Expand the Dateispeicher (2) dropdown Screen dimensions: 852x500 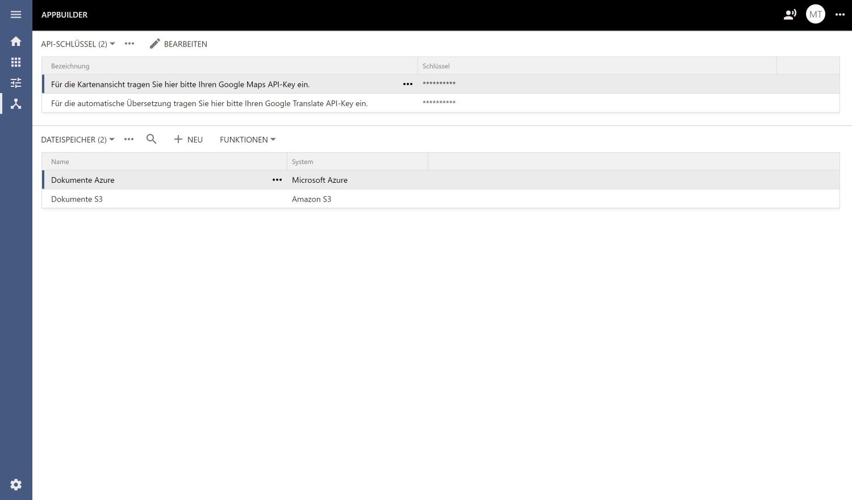(x=78, y=140)
